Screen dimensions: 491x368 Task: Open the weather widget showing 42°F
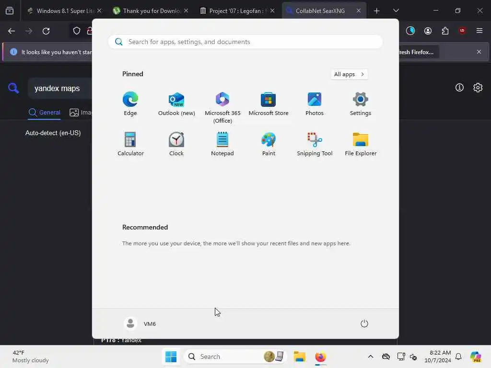pyautogui.click(x=30, y=356)
